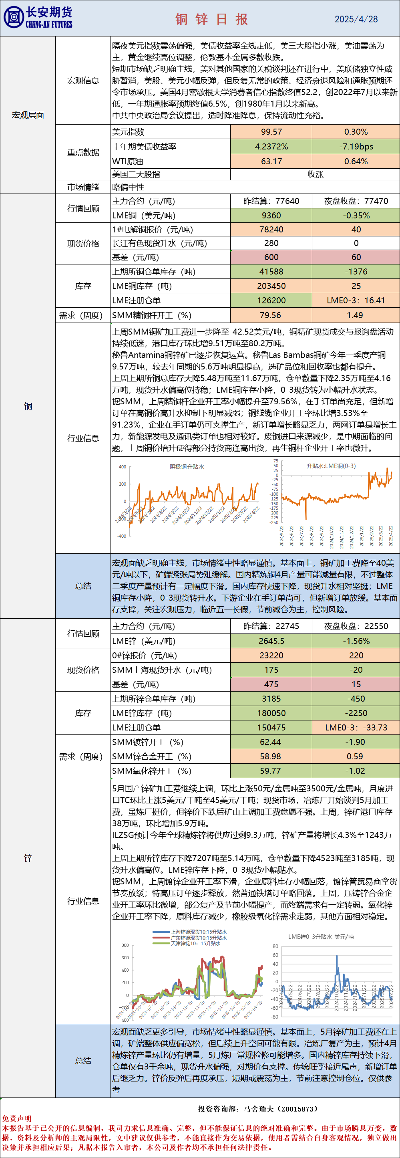
Task: Select the zinc registered warrants 150475
Action: (x=271, y=727)
